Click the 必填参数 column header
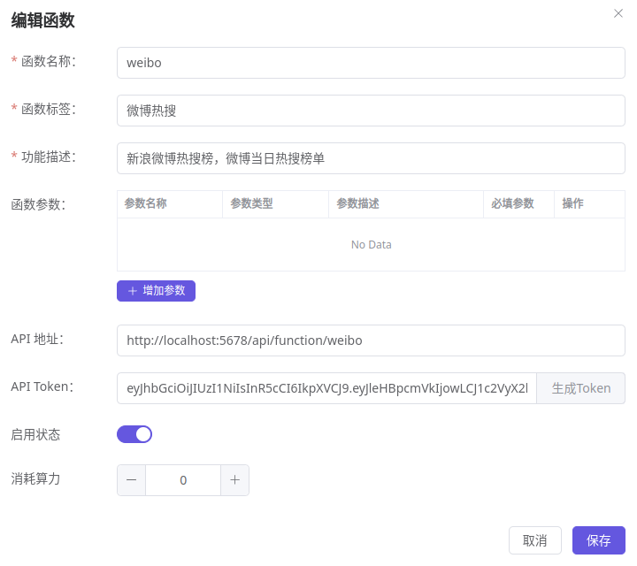The image size is (637, 566). click(x=512, y=203)
